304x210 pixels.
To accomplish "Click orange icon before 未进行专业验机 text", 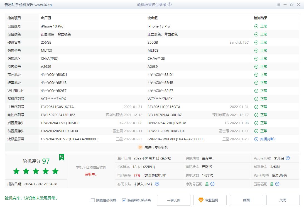I will [x=140, y=148].
